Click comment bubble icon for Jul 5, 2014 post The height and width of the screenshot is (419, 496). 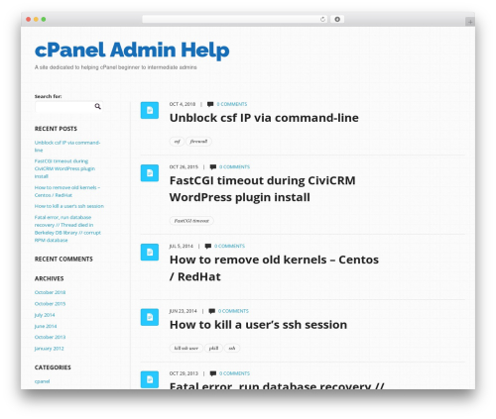208,247
